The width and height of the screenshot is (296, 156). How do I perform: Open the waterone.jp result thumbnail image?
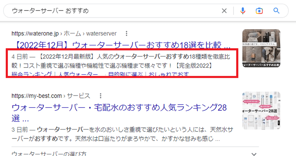[261, 48]
